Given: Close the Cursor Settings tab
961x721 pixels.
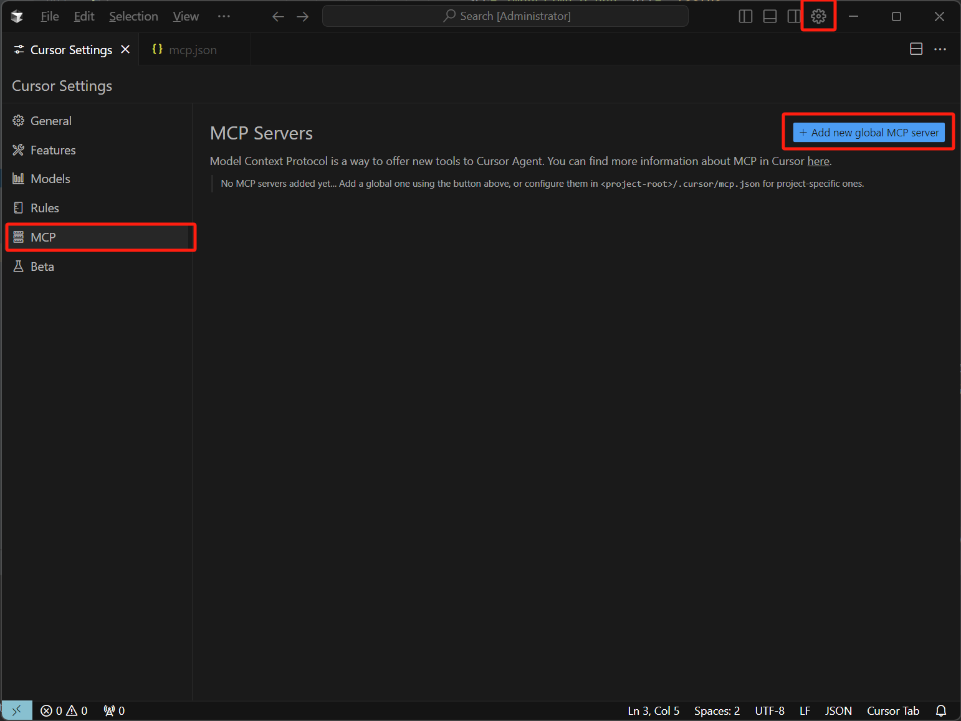Looking at the screenshot, I should tap(125, 49).
